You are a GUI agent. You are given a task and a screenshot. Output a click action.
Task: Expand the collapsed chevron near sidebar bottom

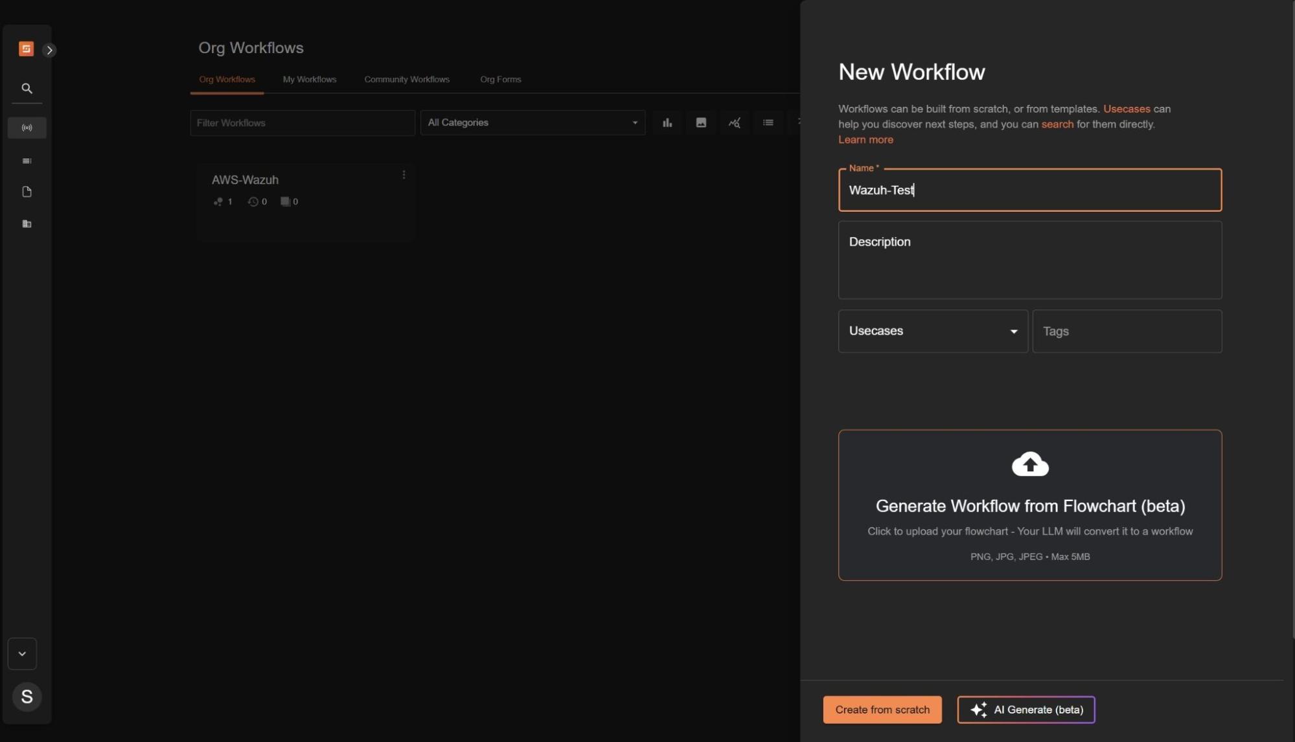[22, 653]
